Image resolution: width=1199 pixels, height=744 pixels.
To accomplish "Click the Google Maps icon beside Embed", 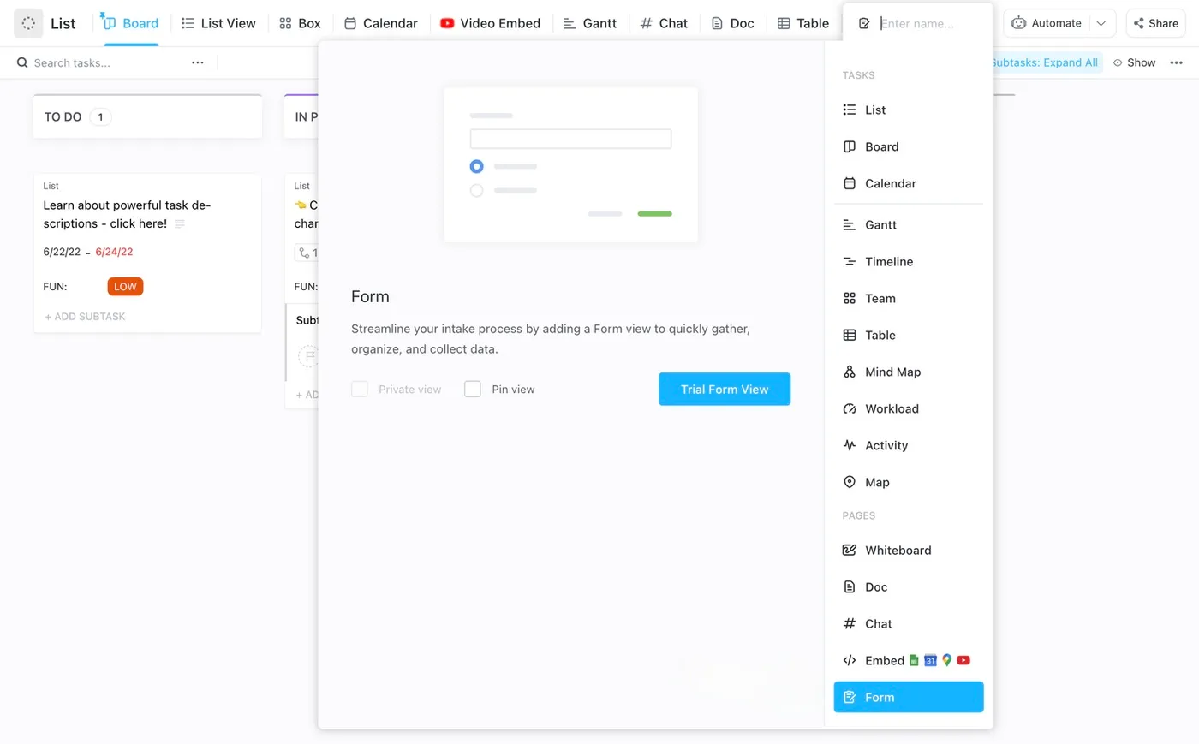I will pos(946,660).
